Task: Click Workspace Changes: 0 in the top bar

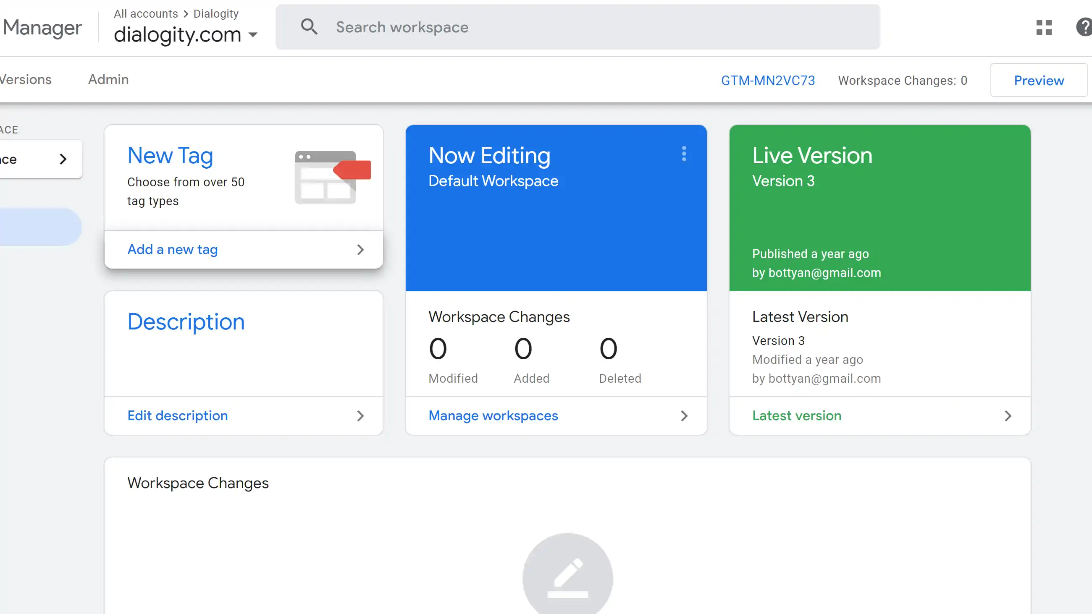Action: click(x=903, y=81)
